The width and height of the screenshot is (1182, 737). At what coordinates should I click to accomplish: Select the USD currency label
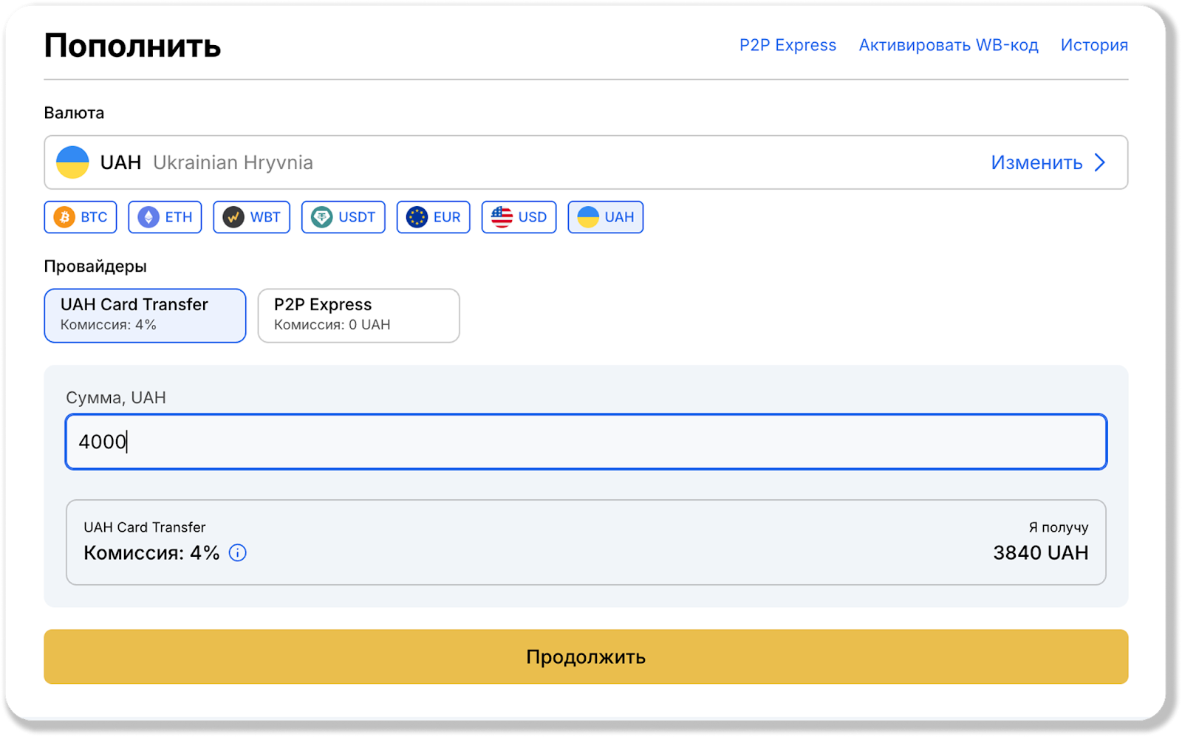pos(532,217)
